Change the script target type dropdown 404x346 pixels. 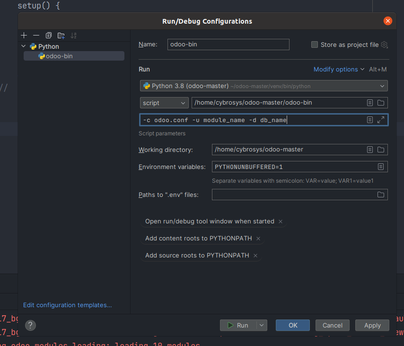click(x=164, y=103)
